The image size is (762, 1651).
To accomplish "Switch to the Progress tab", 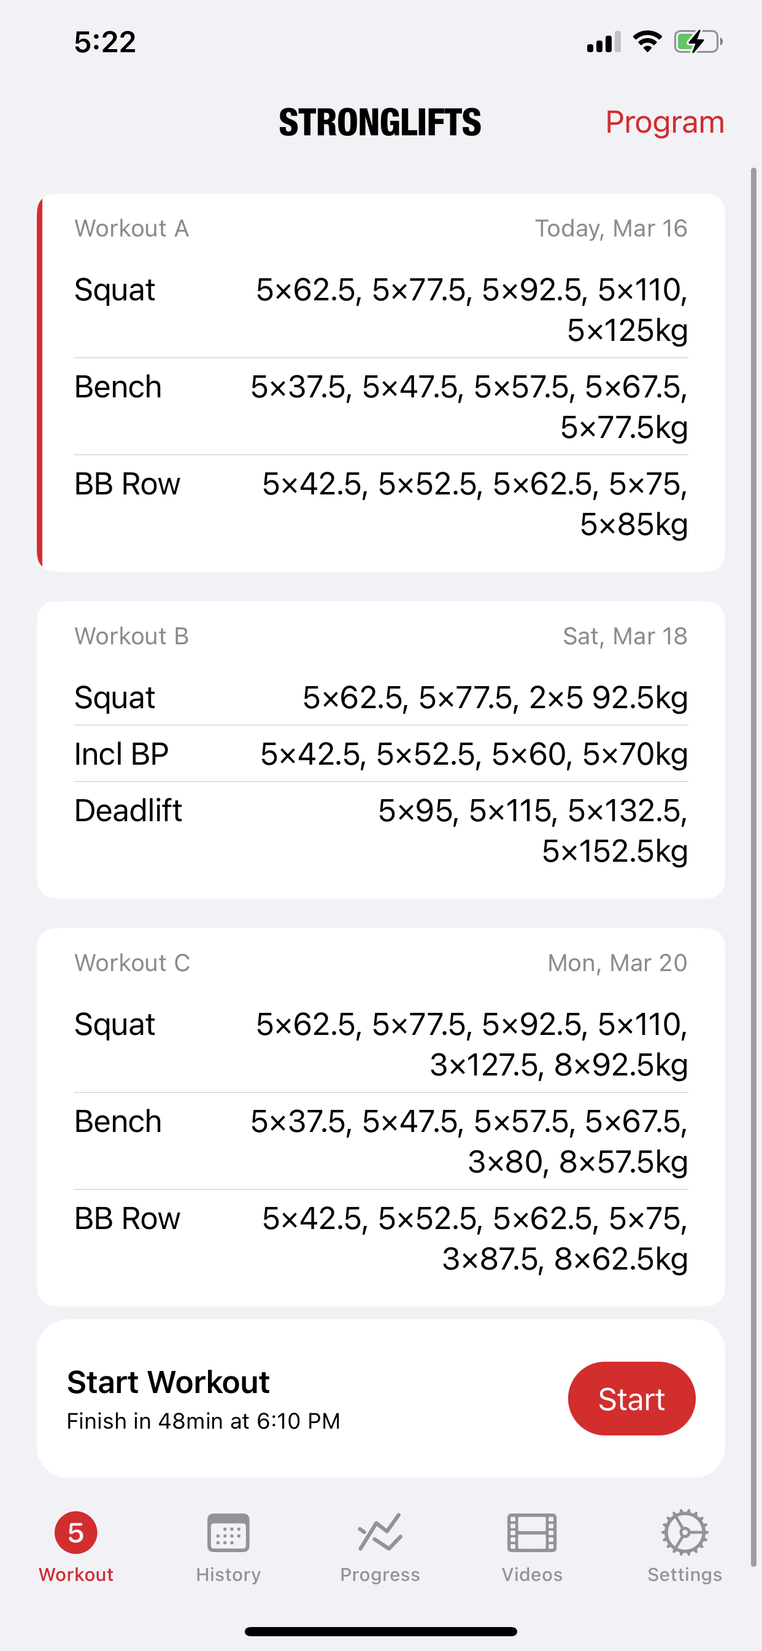I will point(380,1551).
